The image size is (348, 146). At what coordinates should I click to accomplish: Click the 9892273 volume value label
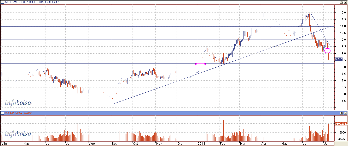pos(341,124)
